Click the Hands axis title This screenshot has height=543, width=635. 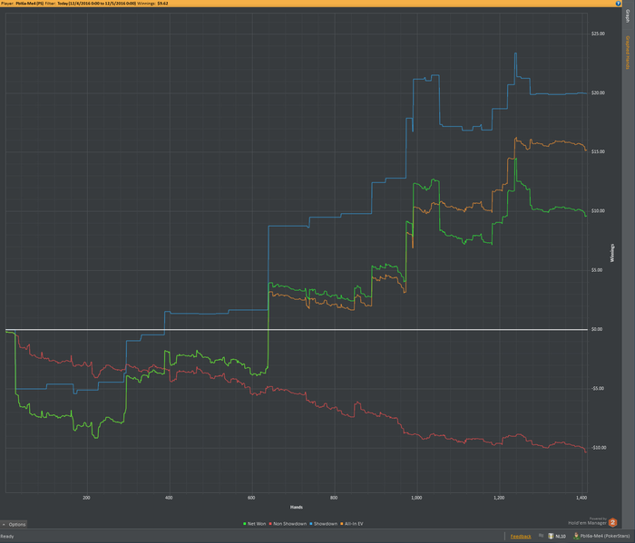click(x=297, y=507)
